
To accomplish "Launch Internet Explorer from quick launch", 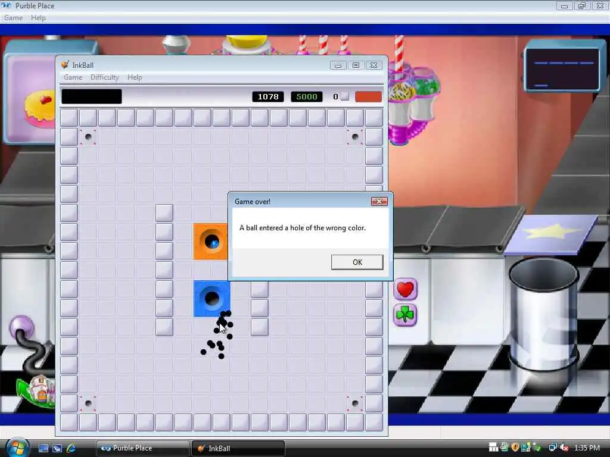I will [x=71, y=448].
